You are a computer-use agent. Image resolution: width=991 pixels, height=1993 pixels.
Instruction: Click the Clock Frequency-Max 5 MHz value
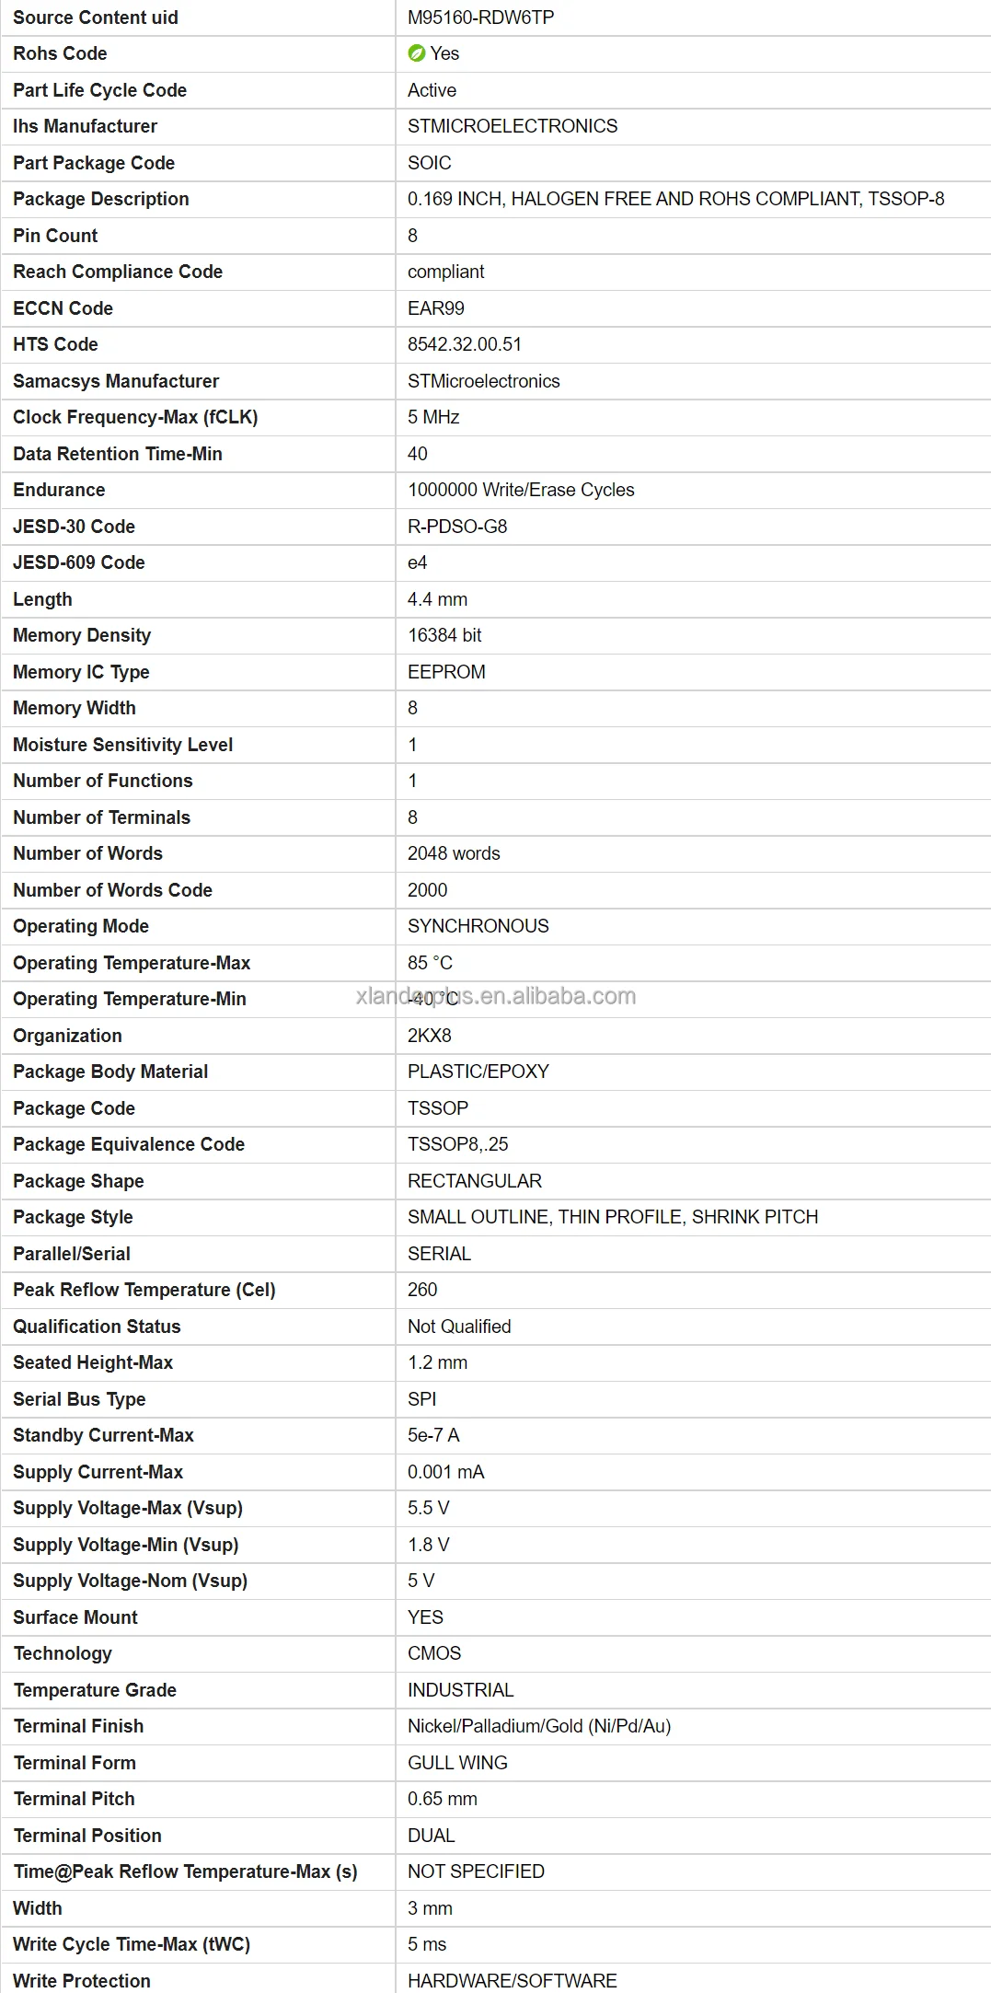[x=433, y=417]
